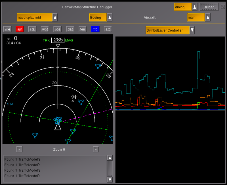Image resolution: width=227 pixels, height=185 pixels.
Task: Click the dat data layer button
Action: 70,29
